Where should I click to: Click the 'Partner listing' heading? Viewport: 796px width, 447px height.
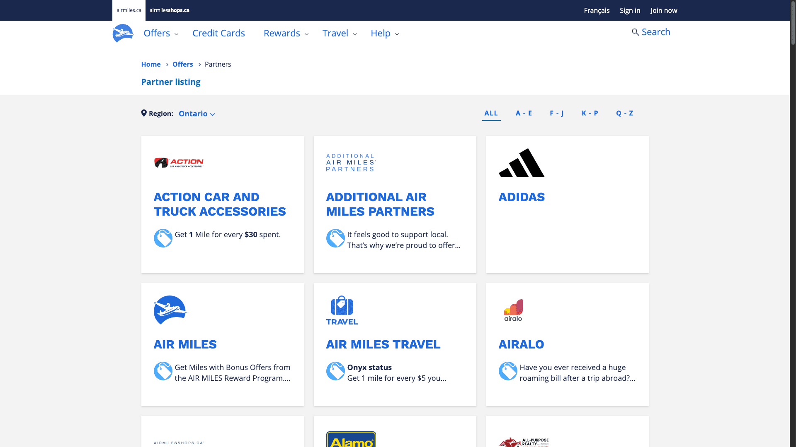click(x=171, y=82)
